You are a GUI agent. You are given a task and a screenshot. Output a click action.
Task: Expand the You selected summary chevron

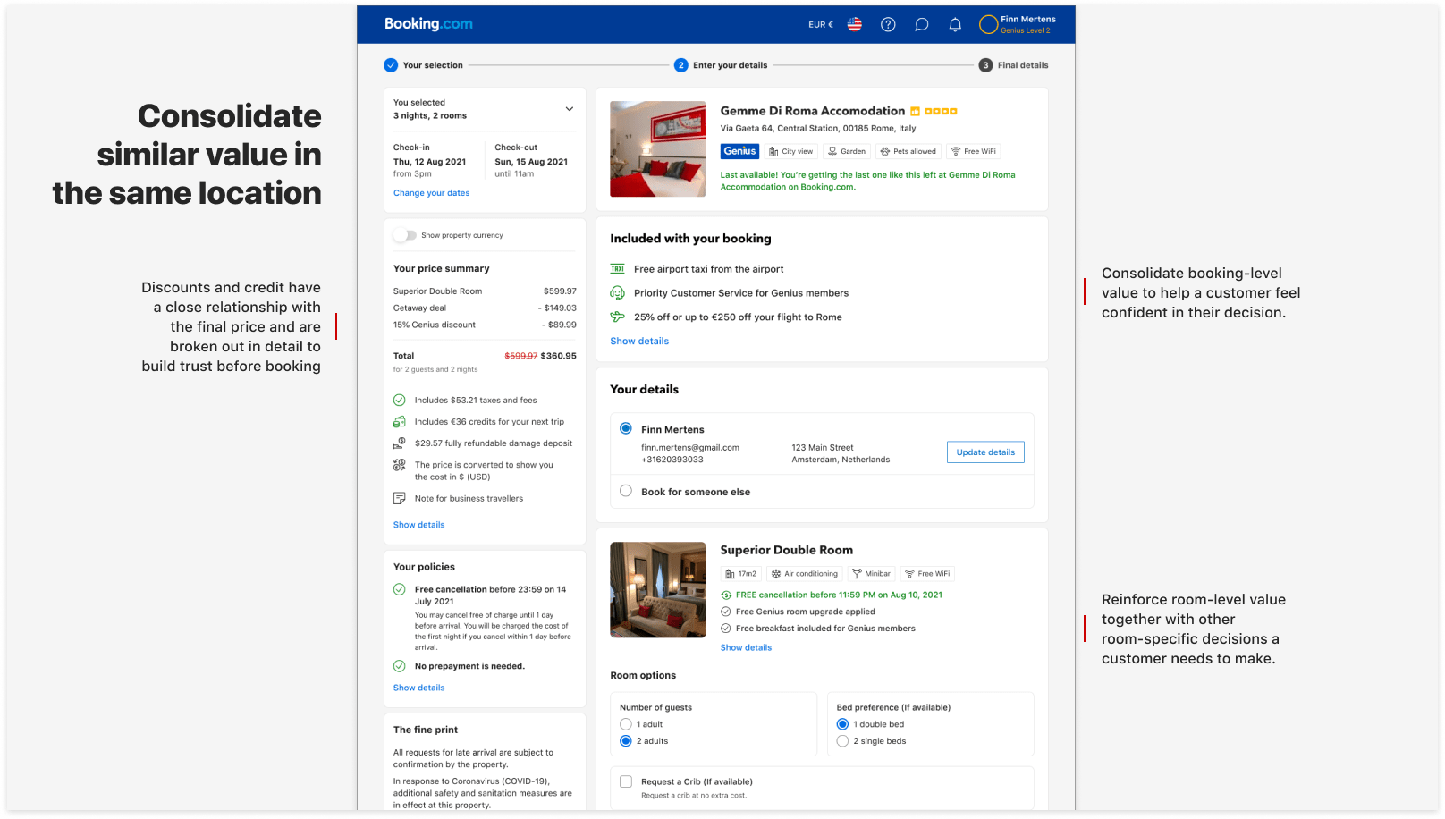pos(570,109)
